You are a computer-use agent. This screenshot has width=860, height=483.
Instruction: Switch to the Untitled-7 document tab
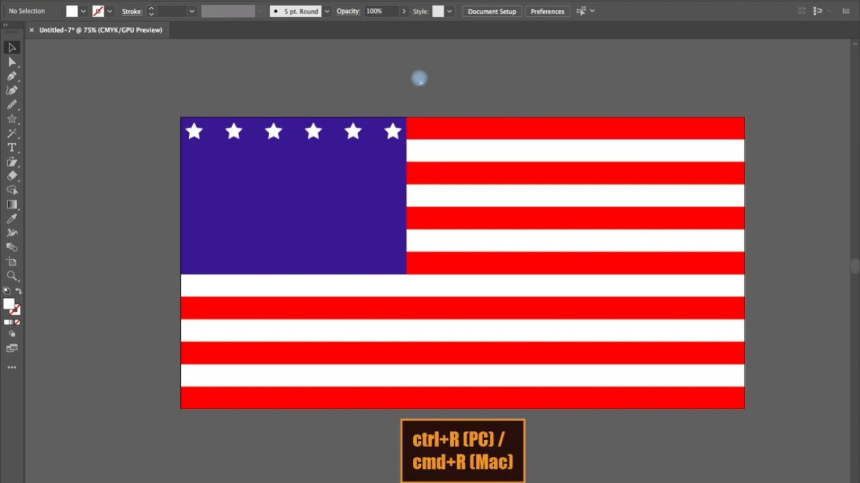pyautogui.click(x=100, y=30)
